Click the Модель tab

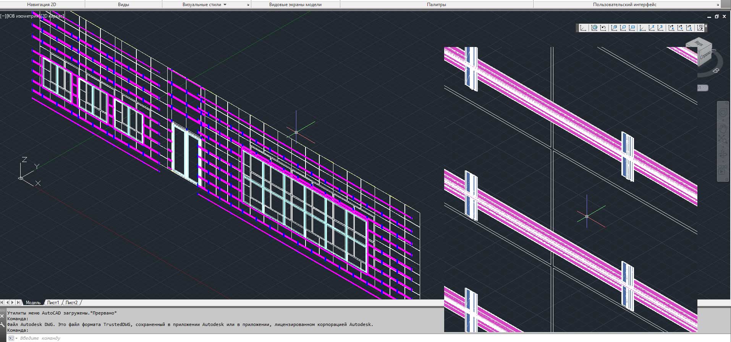point(33,303)
